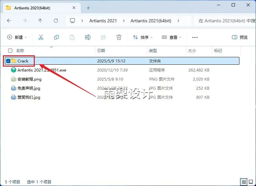256x186 pixels.
Task: Click the 选中 1 个项目 status text
Action: pyautogui.click(x=39, y=182)
